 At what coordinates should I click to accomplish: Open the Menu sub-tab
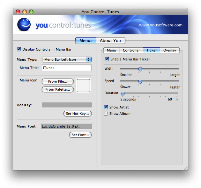coord(111,50)
